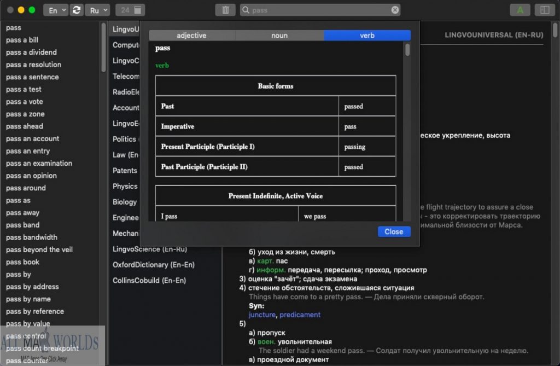
Task: Click the main article scrollbar at right
Action: (x=555, y=30)
